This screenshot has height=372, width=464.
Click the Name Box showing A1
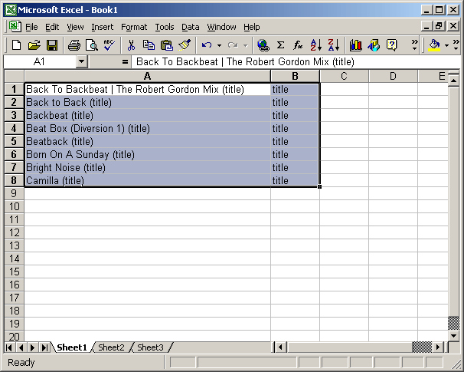(39, 62)
